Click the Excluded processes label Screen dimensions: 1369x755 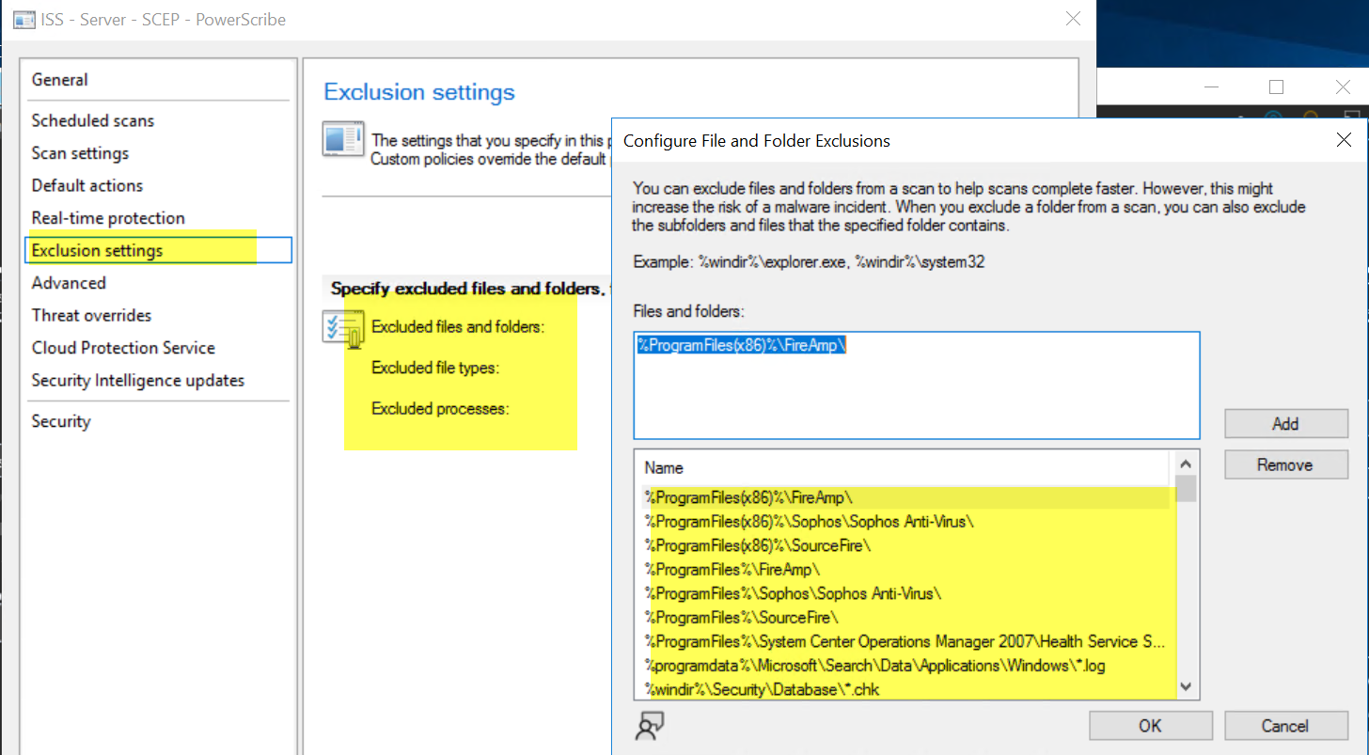440,409
